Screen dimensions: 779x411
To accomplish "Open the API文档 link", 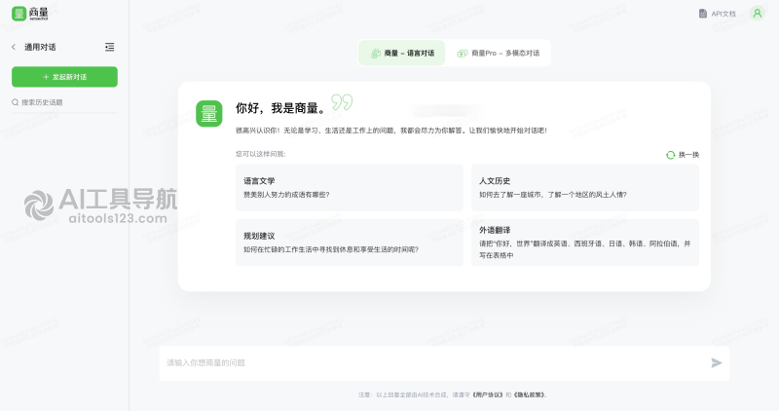I will [717, 14].
